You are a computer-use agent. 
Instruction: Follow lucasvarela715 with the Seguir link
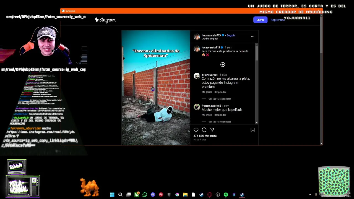click(231, 35)
